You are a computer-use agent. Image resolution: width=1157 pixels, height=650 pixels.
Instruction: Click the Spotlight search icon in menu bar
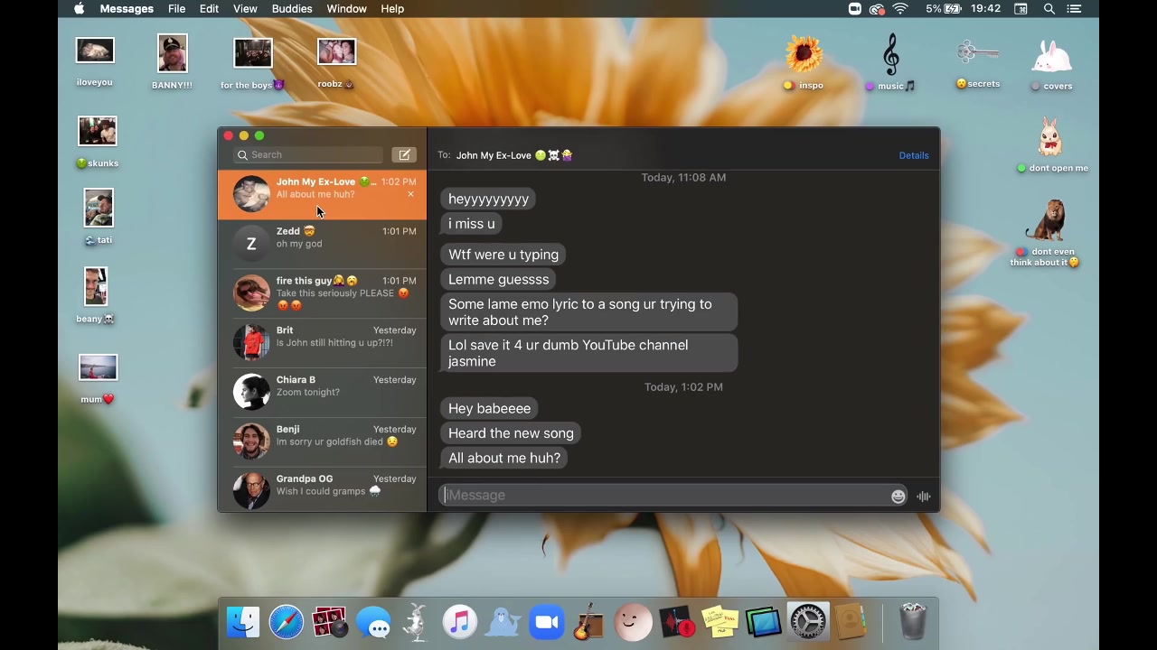pyautogui.click(x=1049, y=9)
